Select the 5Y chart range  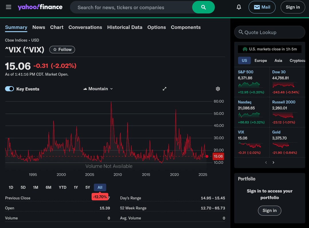pos(88,187)
